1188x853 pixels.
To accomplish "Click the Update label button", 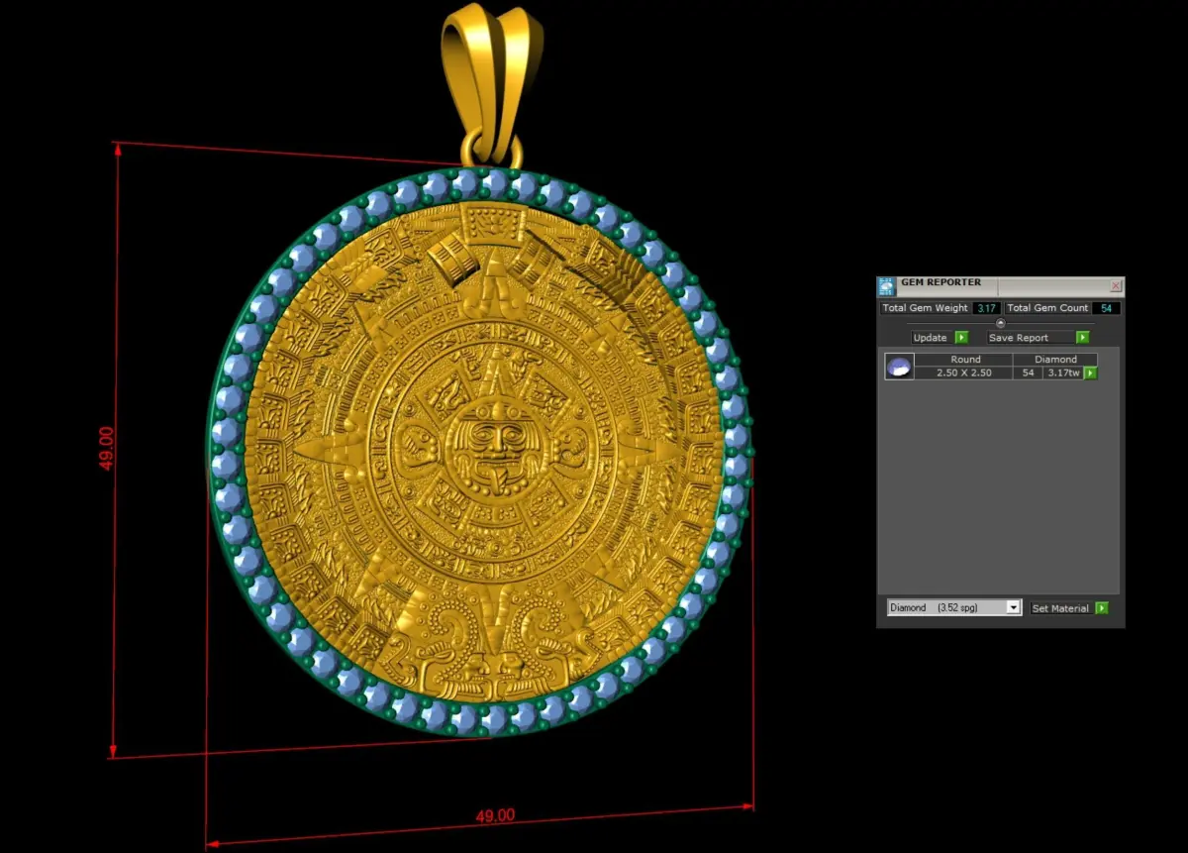I will 930,338.
